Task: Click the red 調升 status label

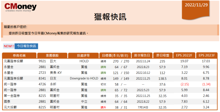Action: point(103,107)
